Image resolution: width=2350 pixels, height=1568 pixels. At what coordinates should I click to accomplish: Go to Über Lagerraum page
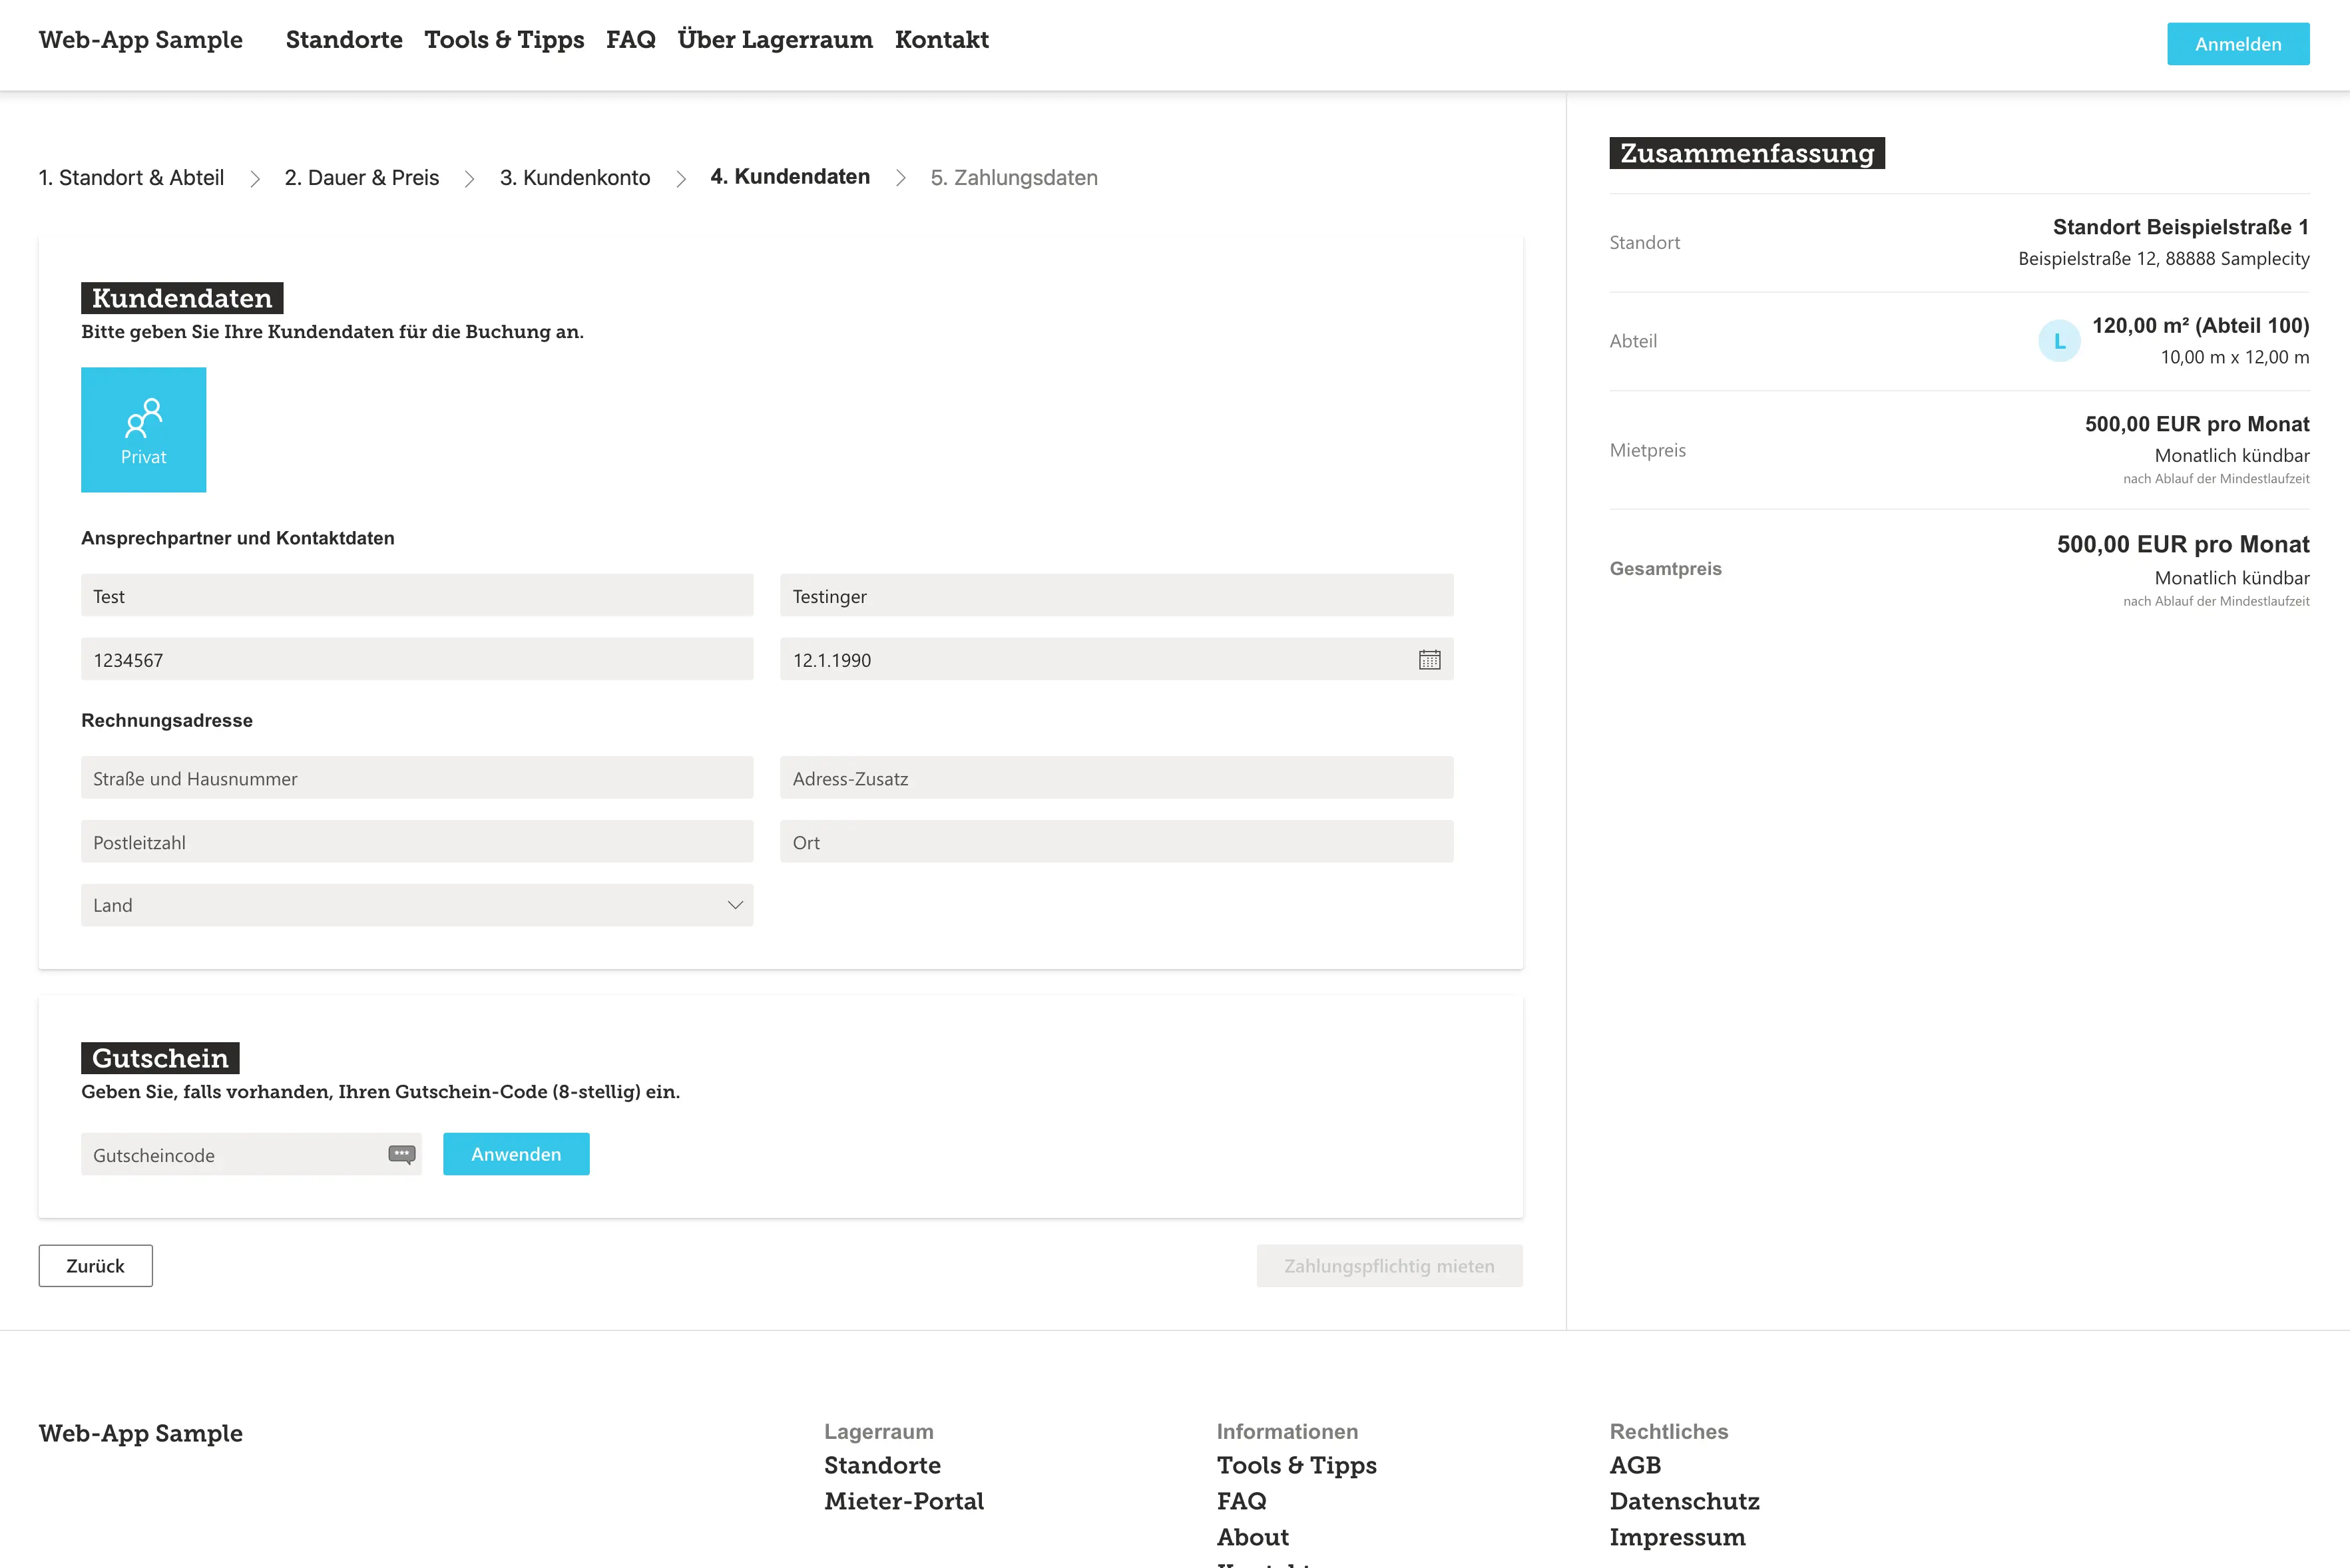coord(775,40)
